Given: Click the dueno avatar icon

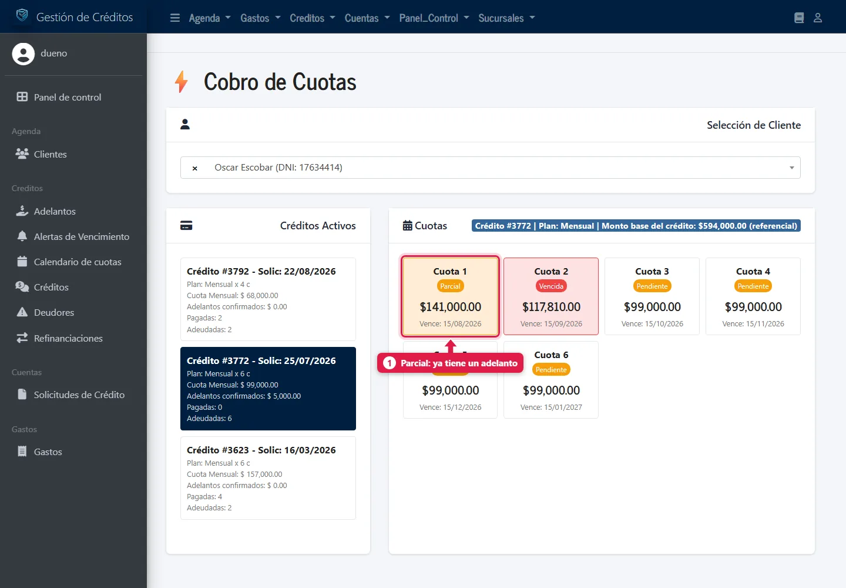Looking at the screenshot, I should coord(23,54).
